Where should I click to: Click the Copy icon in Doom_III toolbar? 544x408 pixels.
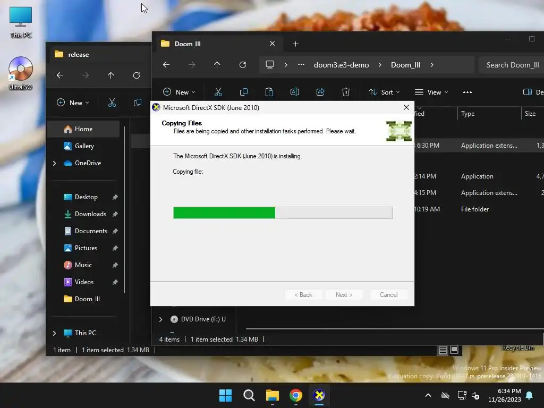click(244, 92)
